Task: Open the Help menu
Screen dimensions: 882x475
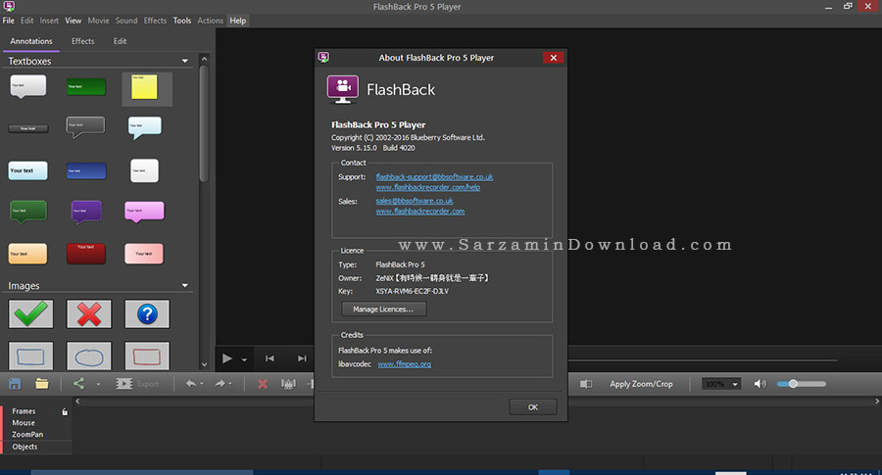Action: click(x=238, y=21)
